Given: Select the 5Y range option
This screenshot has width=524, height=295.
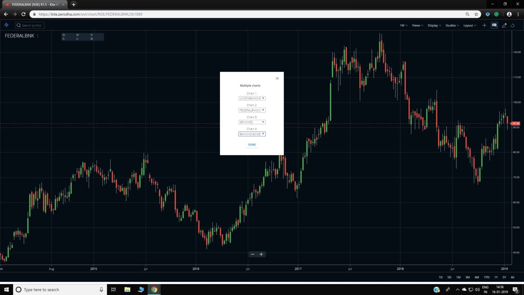Looking at the screenshot, I should tap(504, 277).
